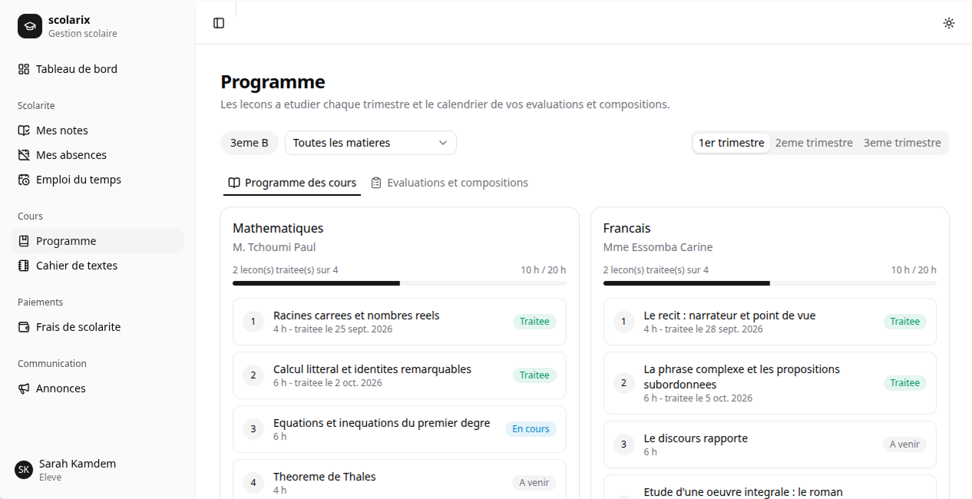Open Frais de scolarite page
Screen dimensions: 972x499
coord(98,327)
